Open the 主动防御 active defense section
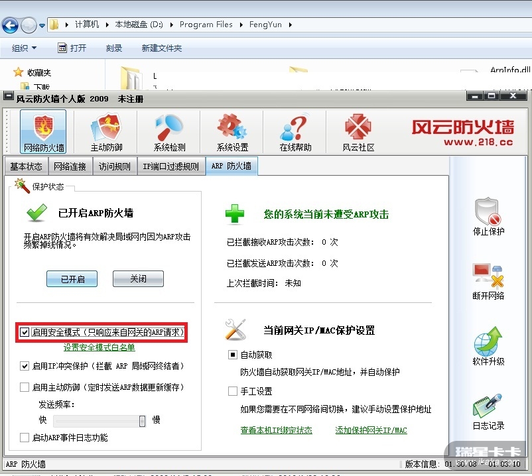Viewport: 532px width, 476px height. pos(106,131)
